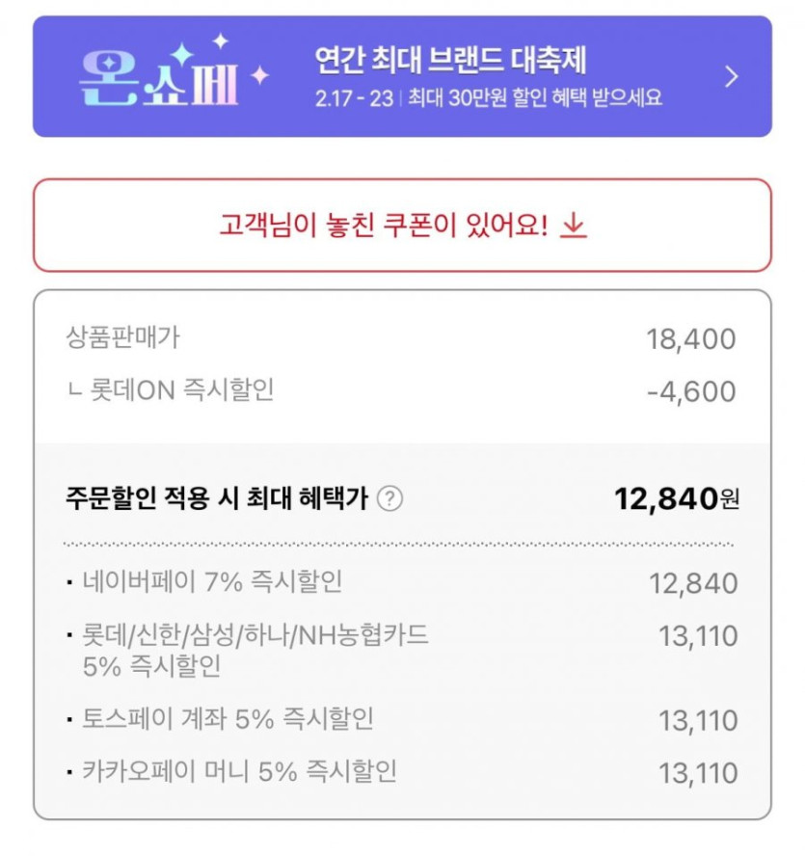Click the missed coupon notice button
This screenshot has width=805, height=856.
click(x=402, y=226)
